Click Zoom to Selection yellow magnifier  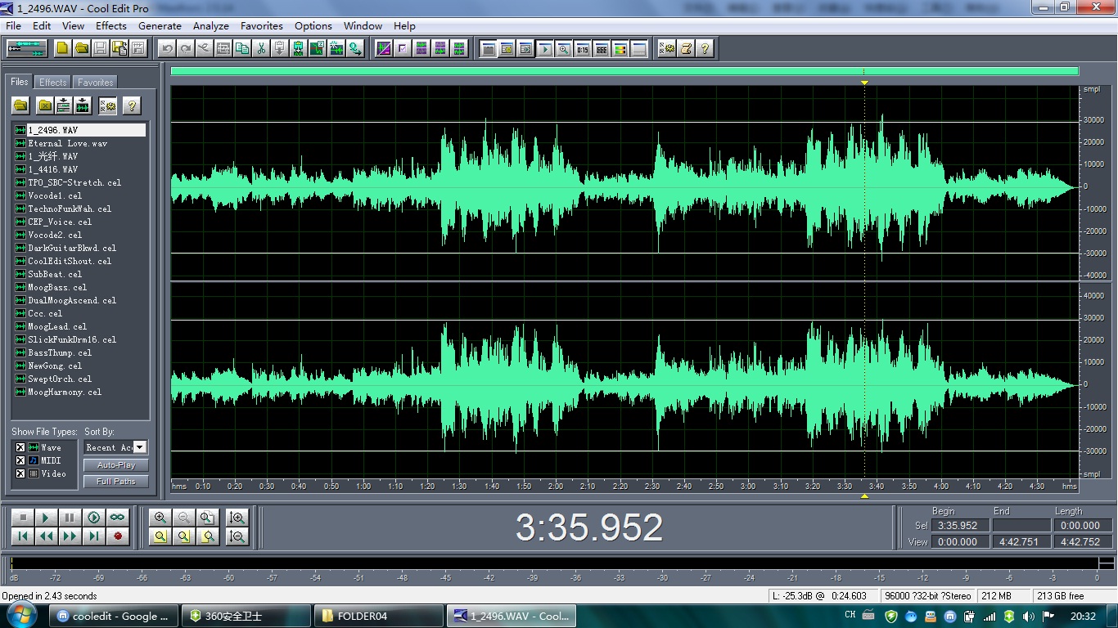click(160, 536)
